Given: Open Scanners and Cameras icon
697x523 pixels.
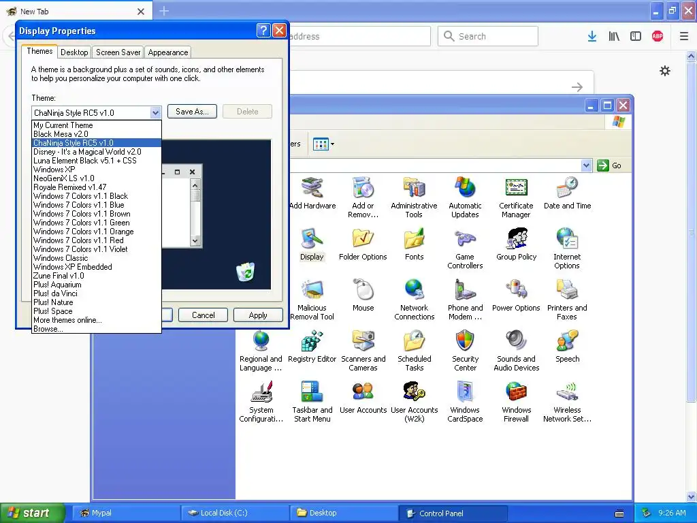Looking at the screenshot, I should [x=363, y=351].
